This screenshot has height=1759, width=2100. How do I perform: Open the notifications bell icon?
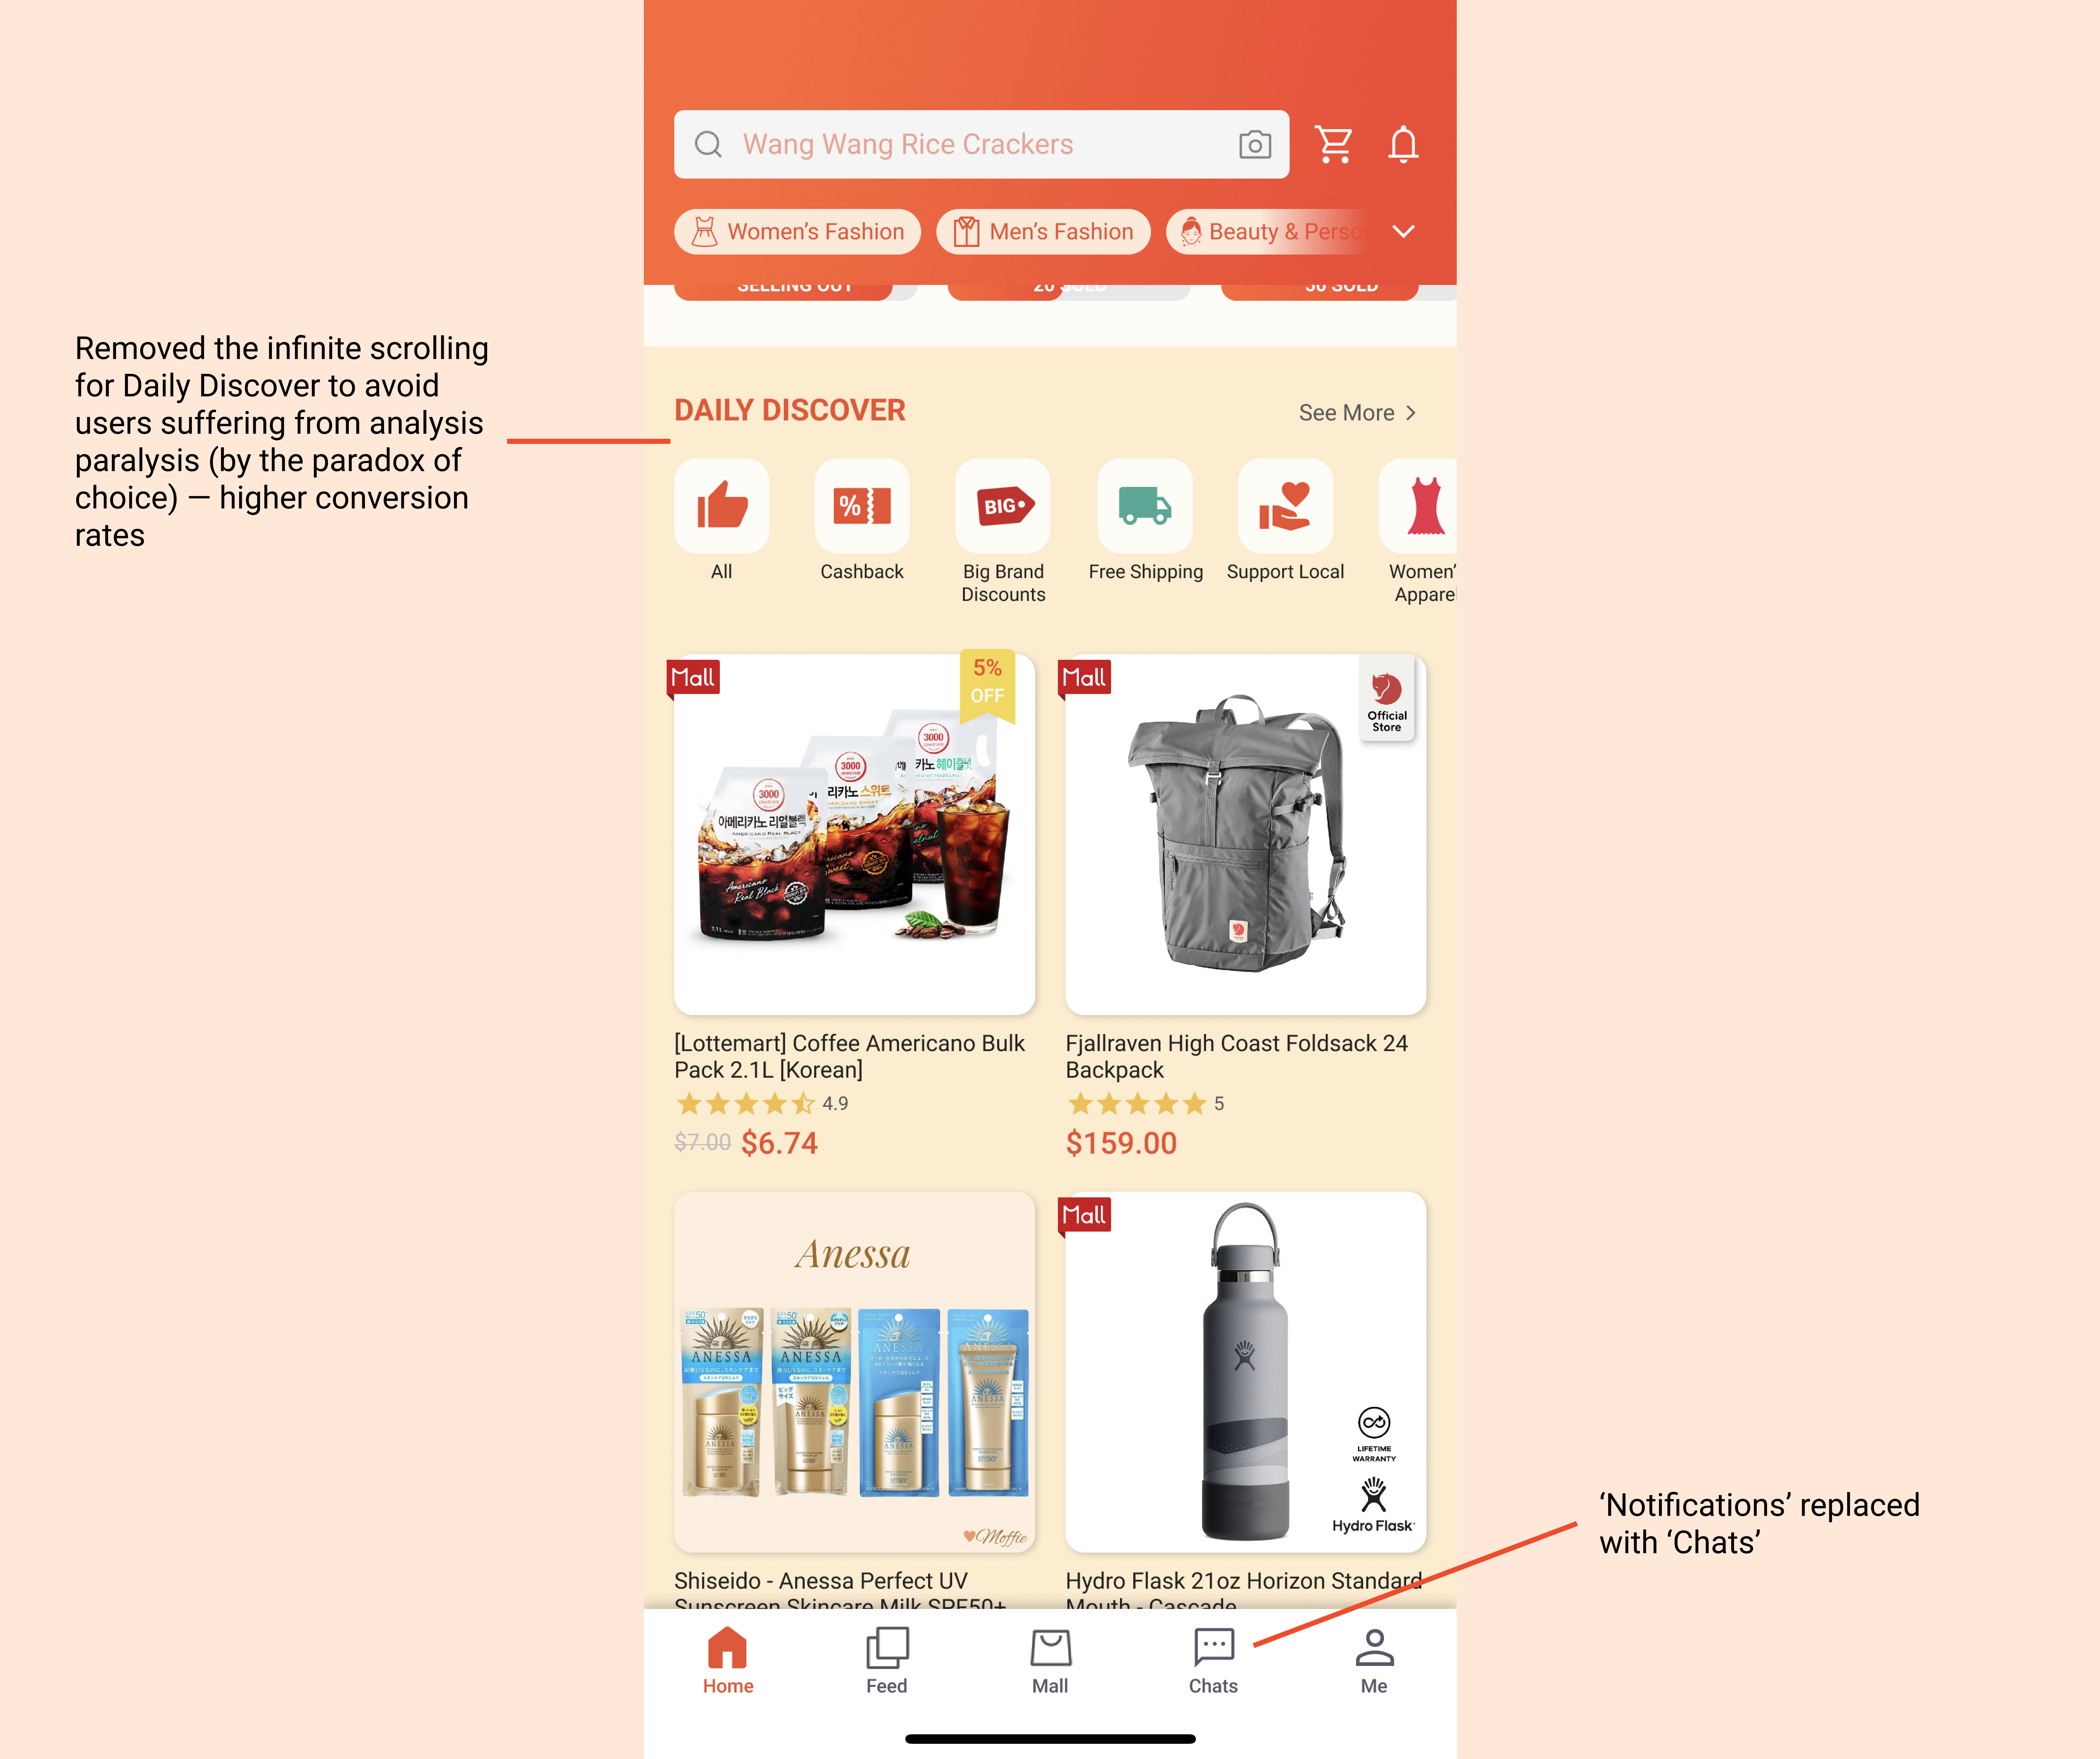tap(1403, 145)
